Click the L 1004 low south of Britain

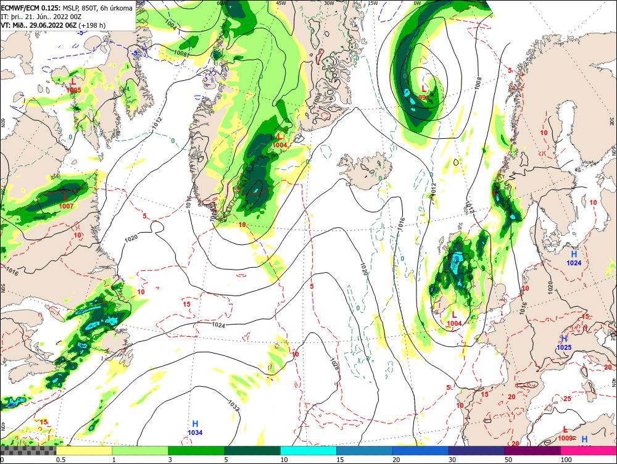pyautogui.click(x=454, y=319)
